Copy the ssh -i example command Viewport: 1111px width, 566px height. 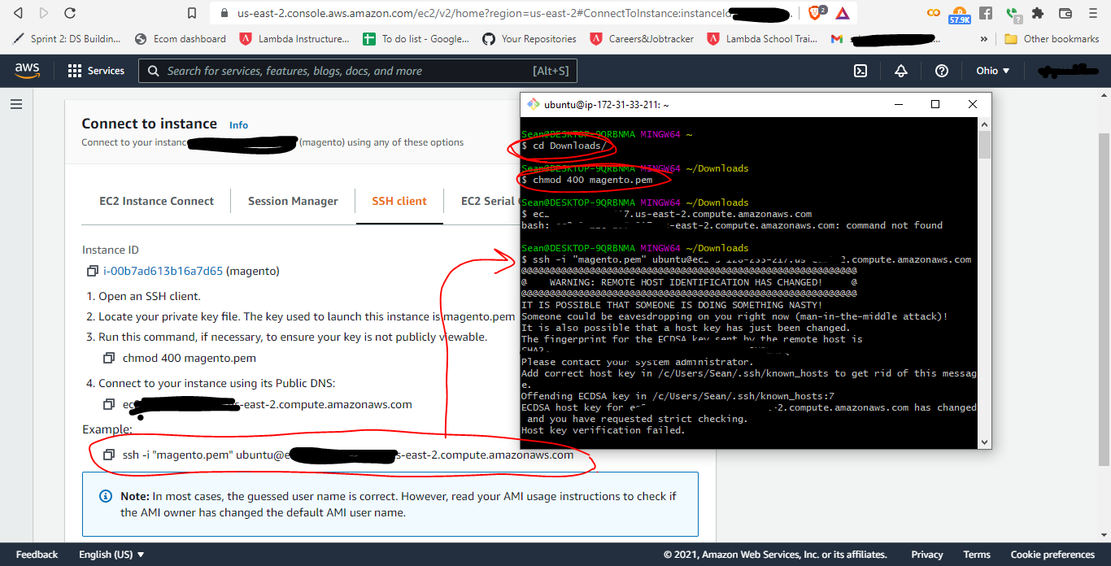pyautogui.click(x=109, y=455)
